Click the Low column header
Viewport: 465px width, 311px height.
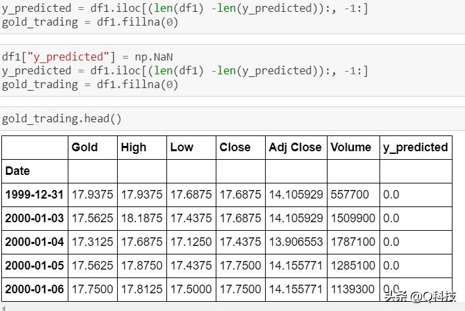point(182,147)
